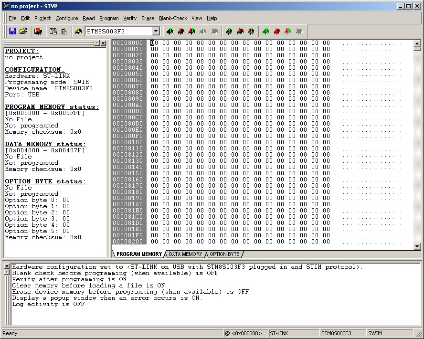Viewport: 424px width, 339px height.
Task: Click the Open file folder icon
Action: click(23, 32)
